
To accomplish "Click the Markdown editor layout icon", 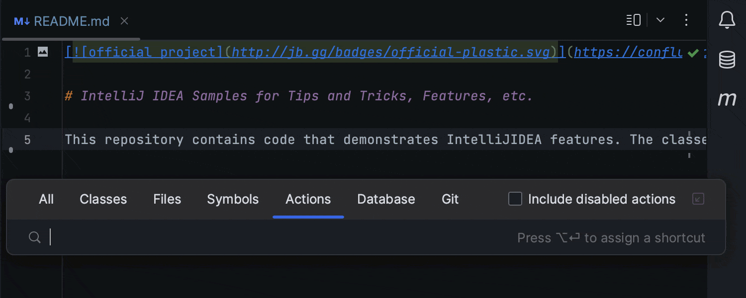I will coord(632,20).
